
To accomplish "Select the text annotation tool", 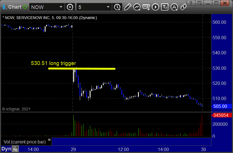I will tap(165, 7).
